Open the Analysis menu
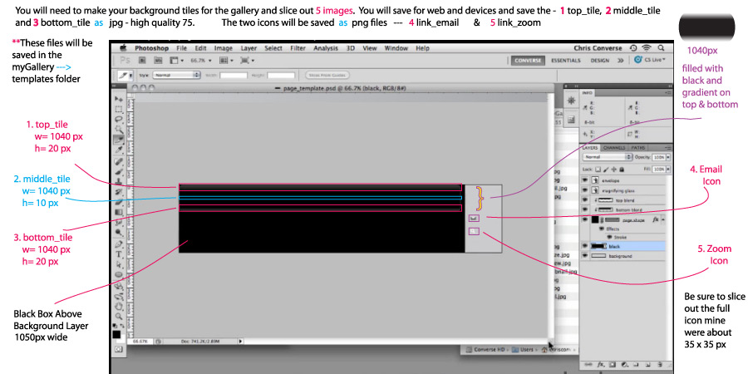This screenshot has height=374, width=748. click(x=327, y=48)
